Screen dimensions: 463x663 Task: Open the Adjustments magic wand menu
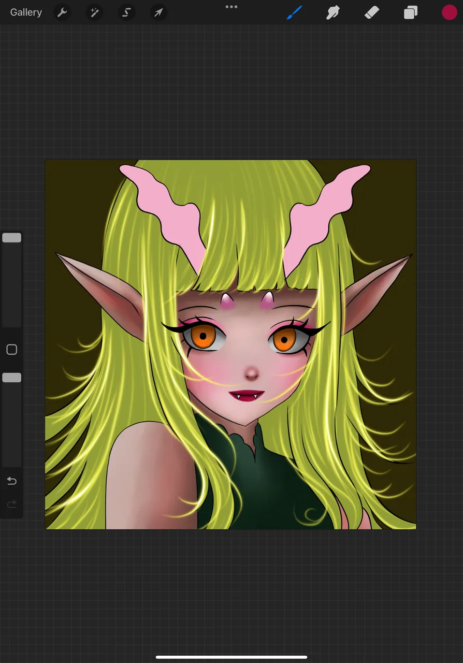coord(94,12)
